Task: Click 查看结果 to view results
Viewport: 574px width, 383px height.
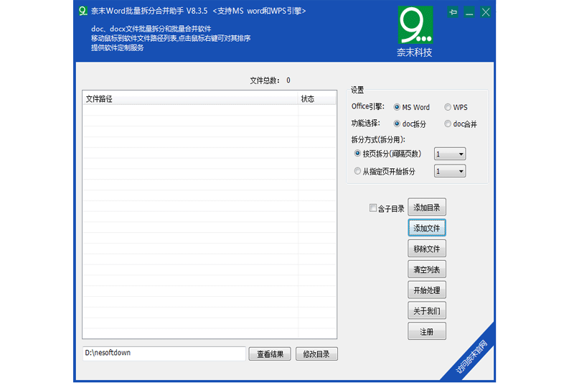Action: (270, 354)
